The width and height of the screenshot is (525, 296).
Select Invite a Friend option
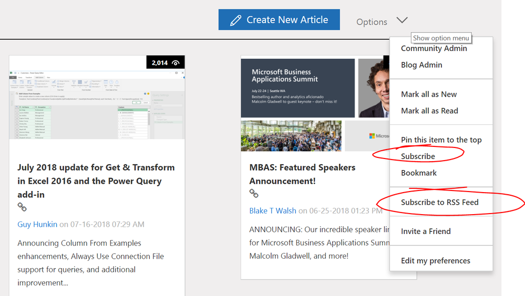point(426,231)
